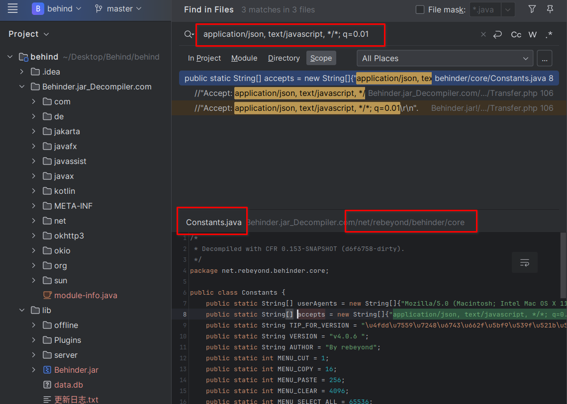Toggle regex search option
The height and width of the screenshot is (404, 567).
coord(549,35)
